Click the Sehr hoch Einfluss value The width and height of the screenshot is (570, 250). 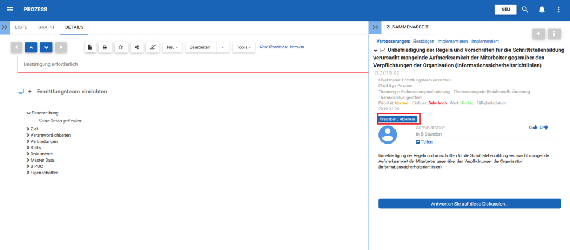coord(437,103)
